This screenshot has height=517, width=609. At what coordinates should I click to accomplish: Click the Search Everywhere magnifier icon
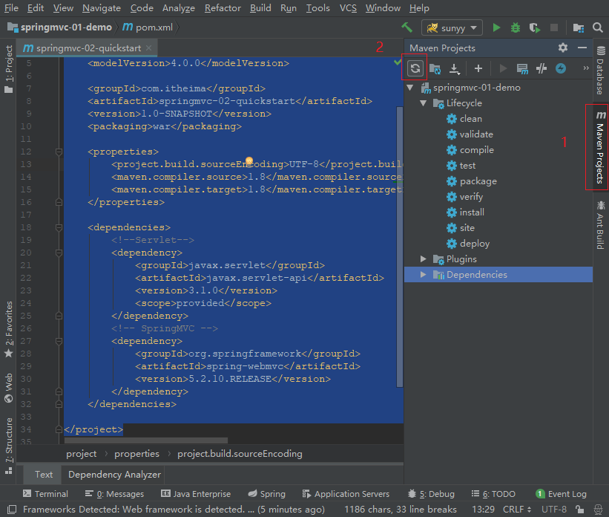(597, 27)
